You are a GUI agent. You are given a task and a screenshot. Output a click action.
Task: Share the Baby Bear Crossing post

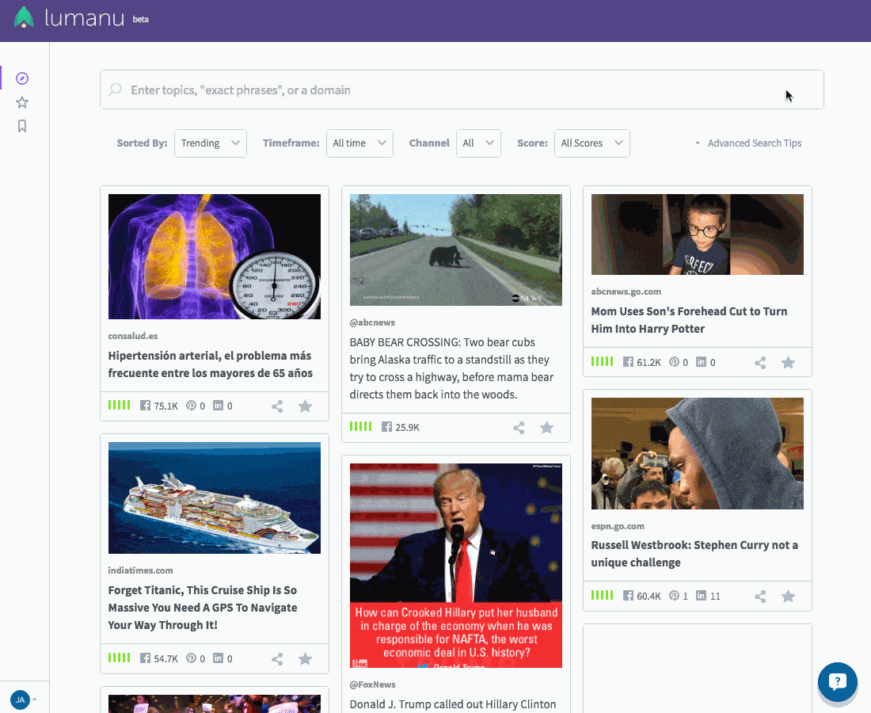pos(519,428)
